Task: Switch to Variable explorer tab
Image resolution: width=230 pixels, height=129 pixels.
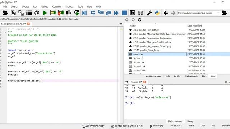Action: [x=153, y=76]
